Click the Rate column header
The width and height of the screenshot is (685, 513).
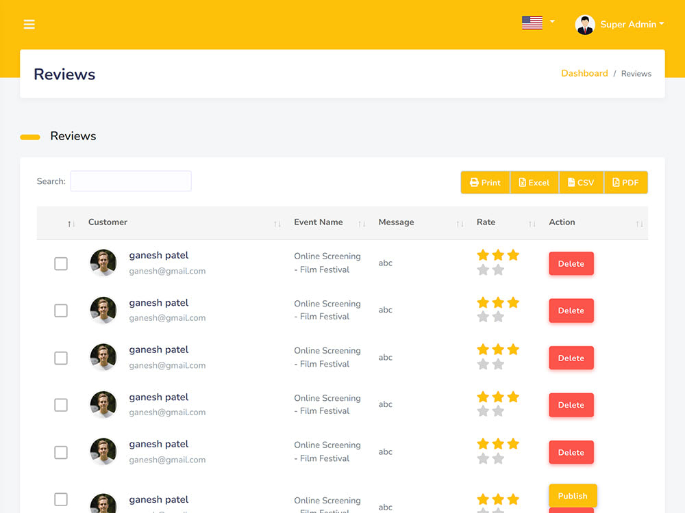pos(486,222)
